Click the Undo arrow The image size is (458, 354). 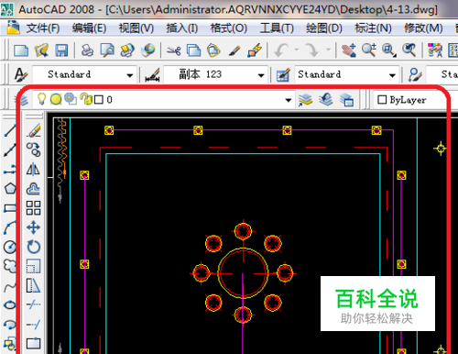(281, 50)
